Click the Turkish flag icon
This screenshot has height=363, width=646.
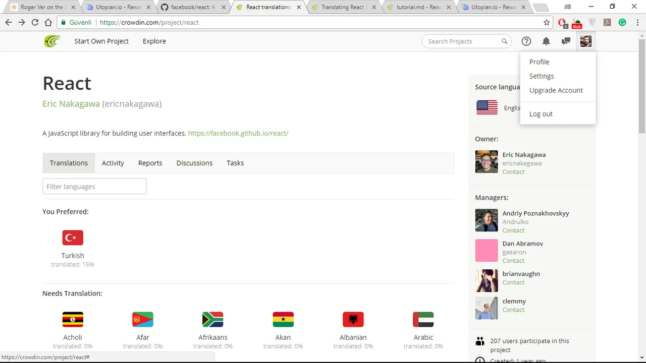click(x=73, y=238)
